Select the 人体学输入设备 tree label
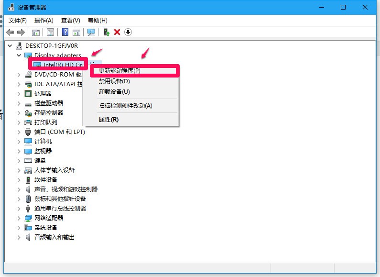This screenshot has height=277, width=380. [x=54, y=170]
